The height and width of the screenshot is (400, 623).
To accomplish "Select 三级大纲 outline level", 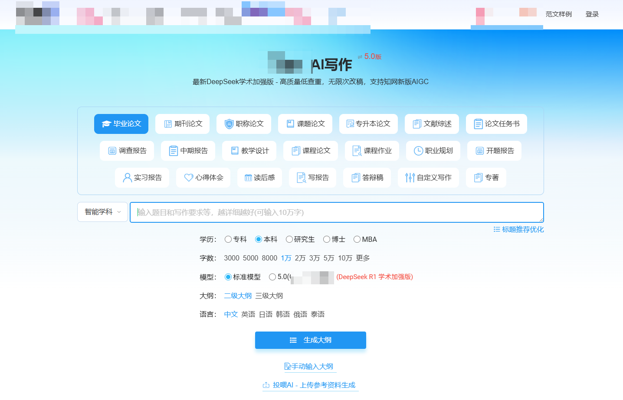I will coord(269,296).
